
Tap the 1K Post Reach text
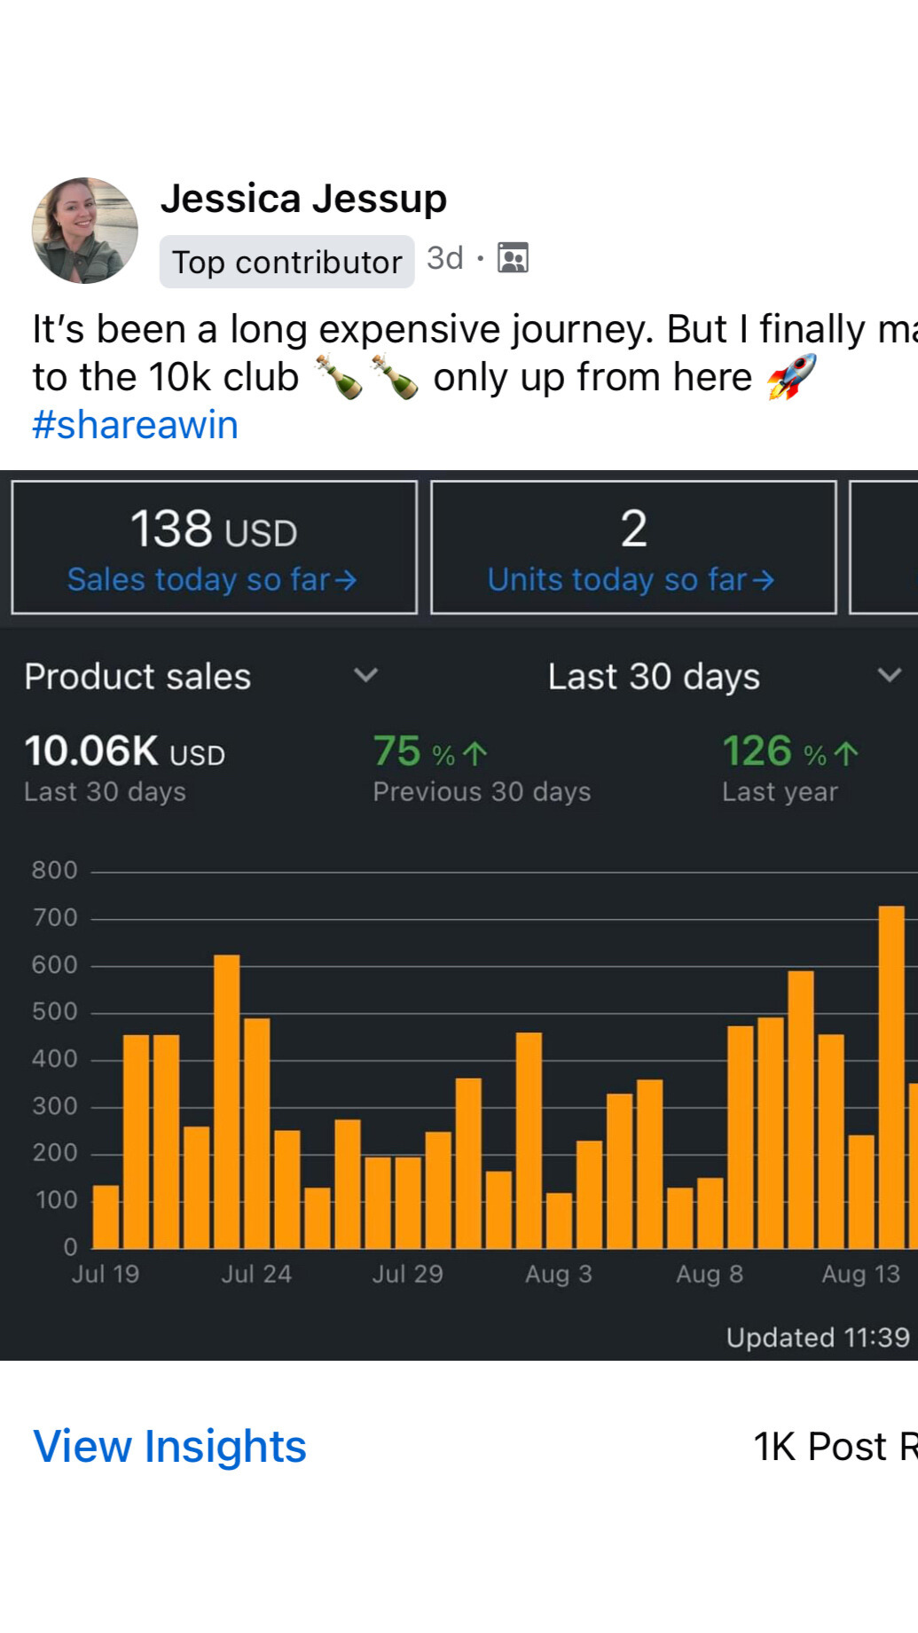834,1446
